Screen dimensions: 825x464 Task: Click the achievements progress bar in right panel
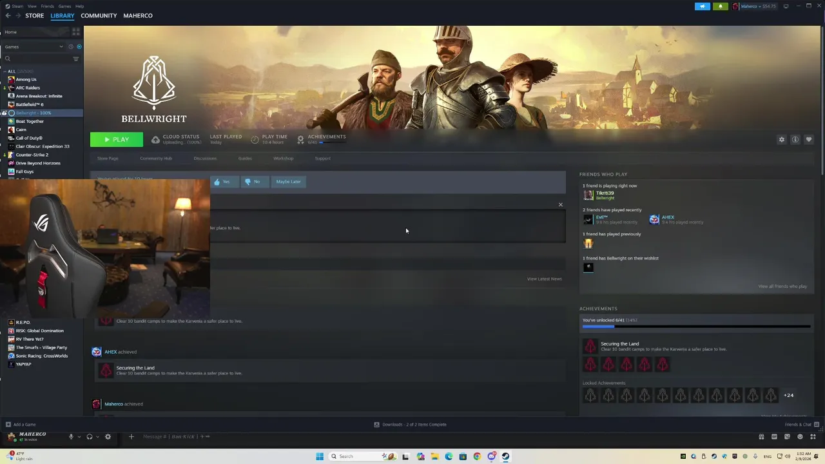[696, 327]
